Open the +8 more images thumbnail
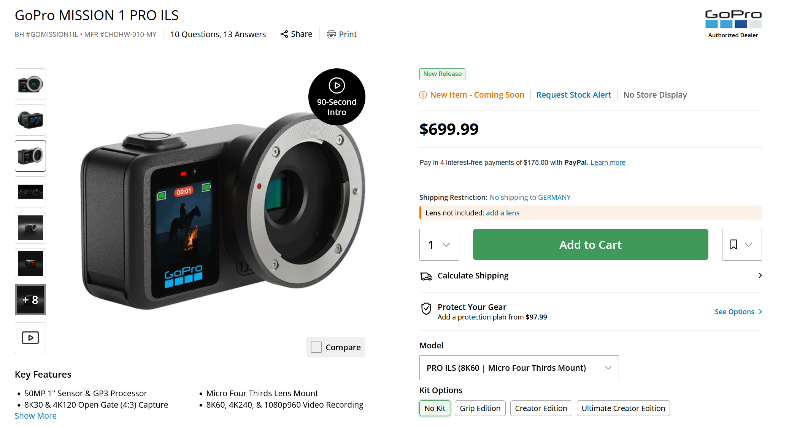 click(30, 300)
